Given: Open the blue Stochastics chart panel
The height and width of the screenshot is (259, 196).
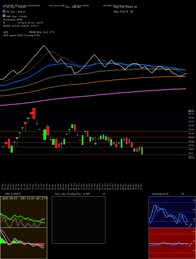Looking at the screenshot, I should [x=172, y=212].
